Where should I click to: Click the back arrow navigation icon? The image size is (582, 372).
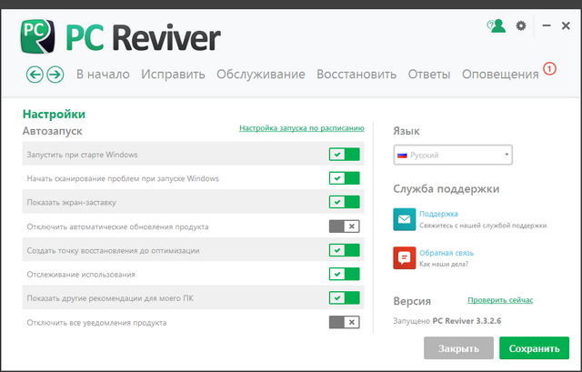[x=35, y=75]
